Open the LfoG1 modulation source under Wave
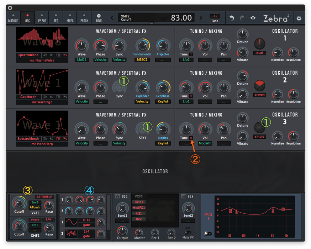Image resolution: width=311 pixels, height=249 pixels. coord(81,60)
